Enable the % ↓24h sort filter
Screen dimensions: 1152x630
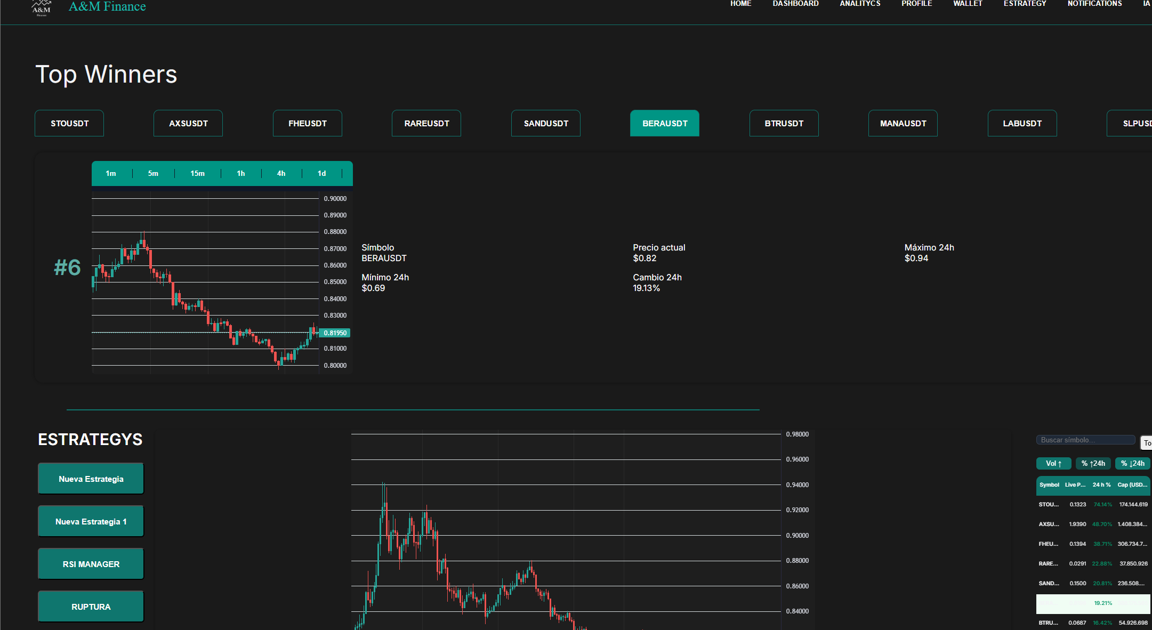[1132, 463]
